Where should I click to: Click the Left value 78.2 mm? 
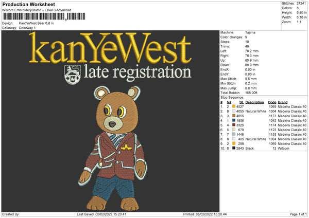[x=252, y=51]
